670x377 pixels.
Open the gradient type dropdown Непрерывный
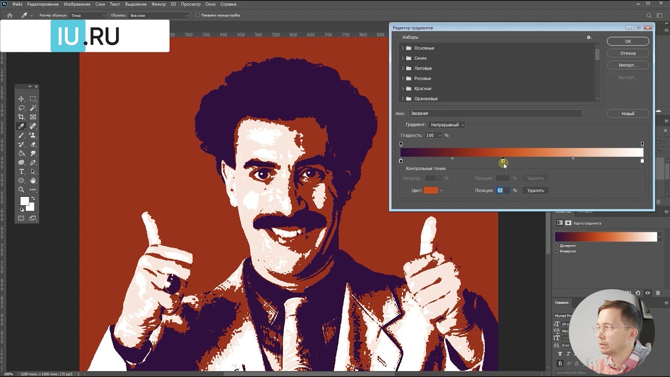(446, 125)
